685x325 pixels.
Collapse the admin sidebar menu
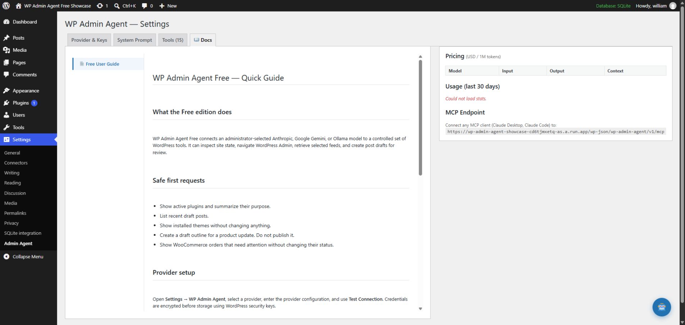[28, 257]
